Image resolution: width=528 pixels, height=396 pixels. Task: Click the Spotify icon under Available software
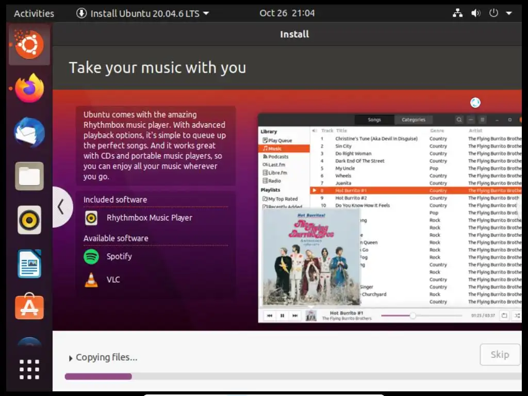point(91,257)
